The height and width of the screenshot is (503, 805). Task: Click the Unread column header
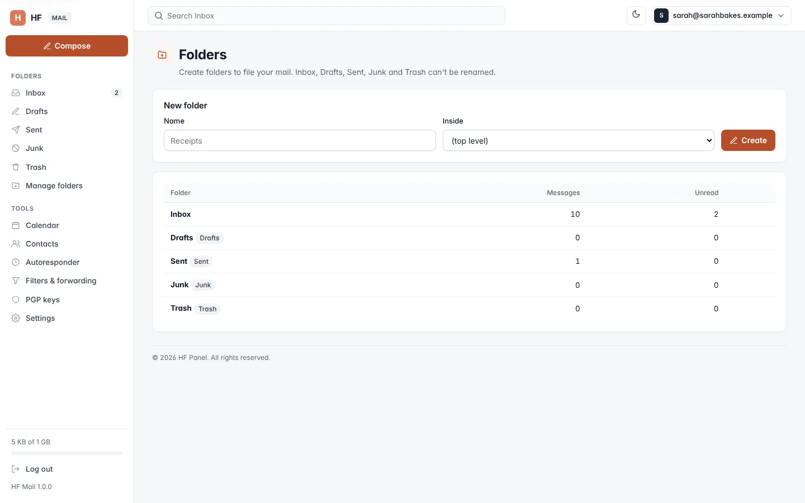click(x=707, y=193)
